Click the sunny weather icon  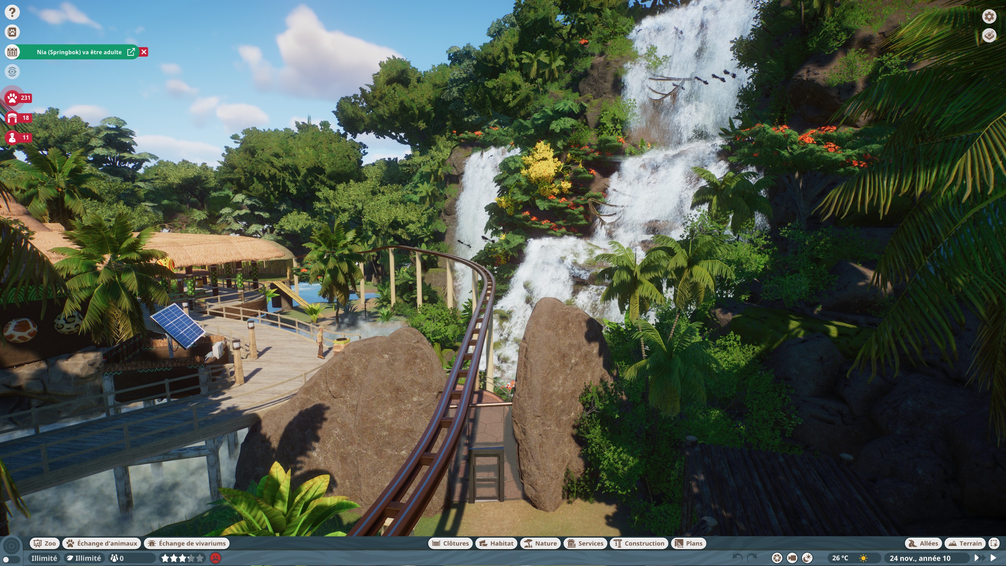[x=863, y=558]
